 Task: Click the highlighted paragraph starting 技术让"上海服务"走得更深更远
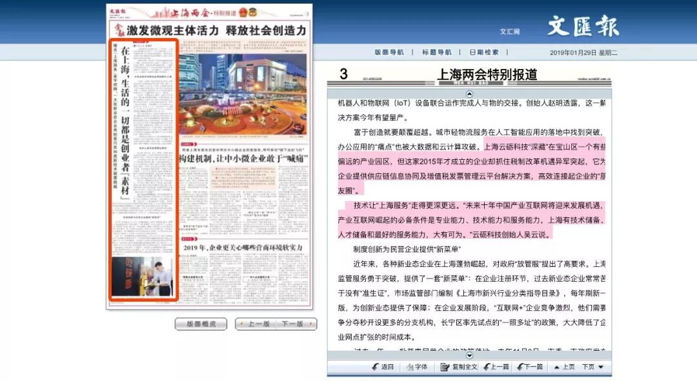[471, 220]
